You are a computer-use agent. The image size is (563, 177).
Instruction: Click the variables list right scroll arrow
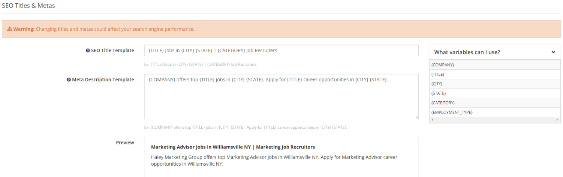click(557, 120)
